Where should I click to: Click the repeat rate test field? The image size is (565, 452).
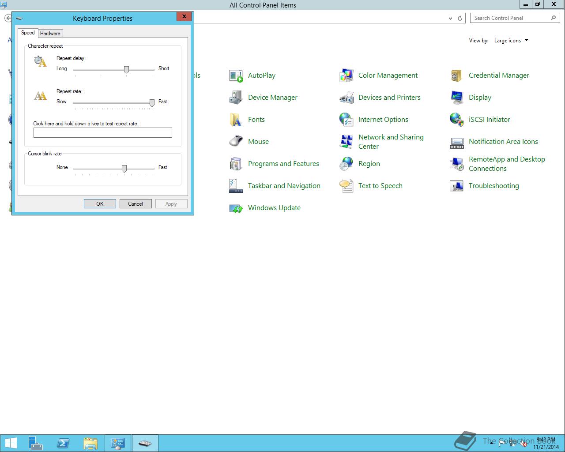click(x=103, y=132)
